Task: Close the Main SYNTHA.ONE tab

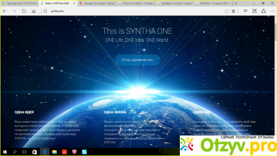Action: tap(74, 3)
